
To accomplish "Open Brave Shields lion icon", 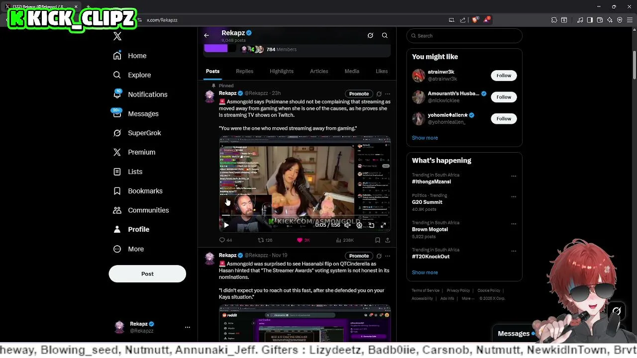I will click(x=475, y=20).
